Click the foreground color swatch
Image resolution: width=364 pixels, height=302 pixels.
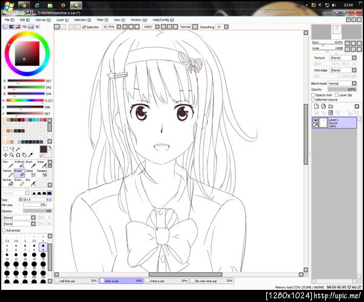(44, 149)
